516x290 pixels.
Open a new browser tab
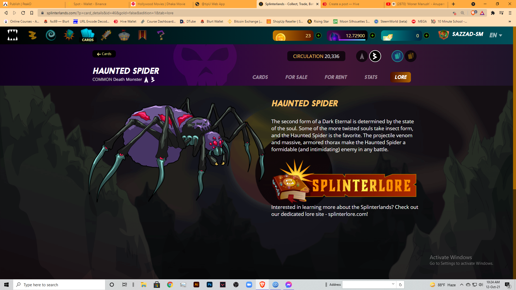coord(453,4)
